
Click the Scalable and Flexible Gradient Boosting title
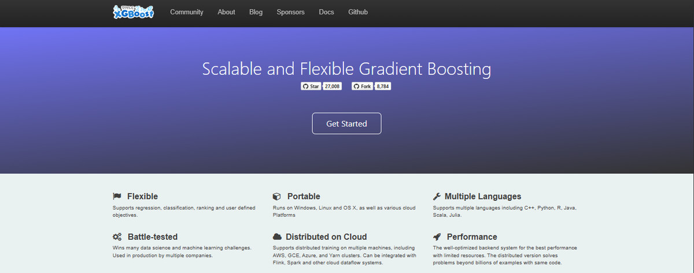346,69
